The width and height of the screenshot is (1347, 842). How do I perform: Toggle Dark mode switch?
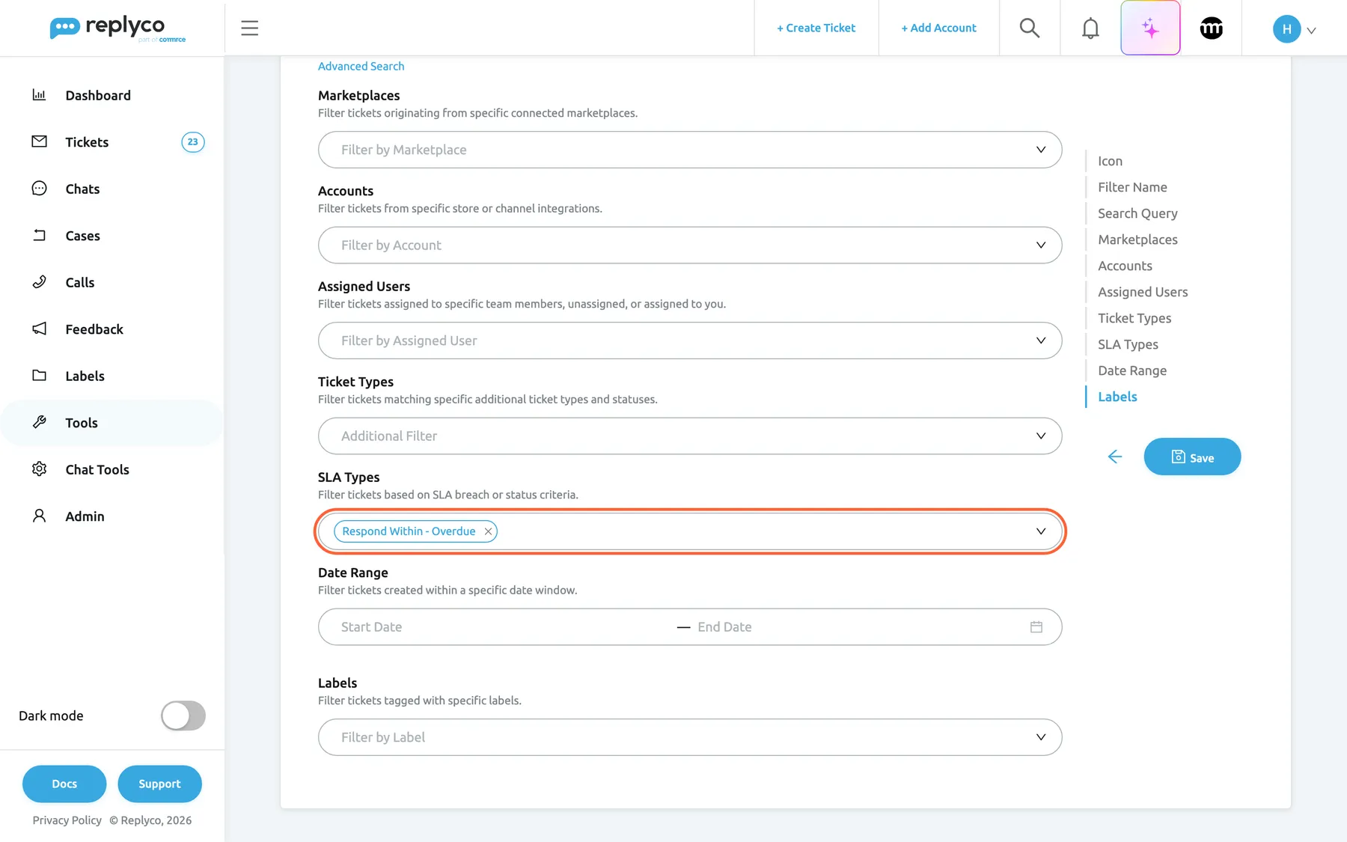[183, 716]
